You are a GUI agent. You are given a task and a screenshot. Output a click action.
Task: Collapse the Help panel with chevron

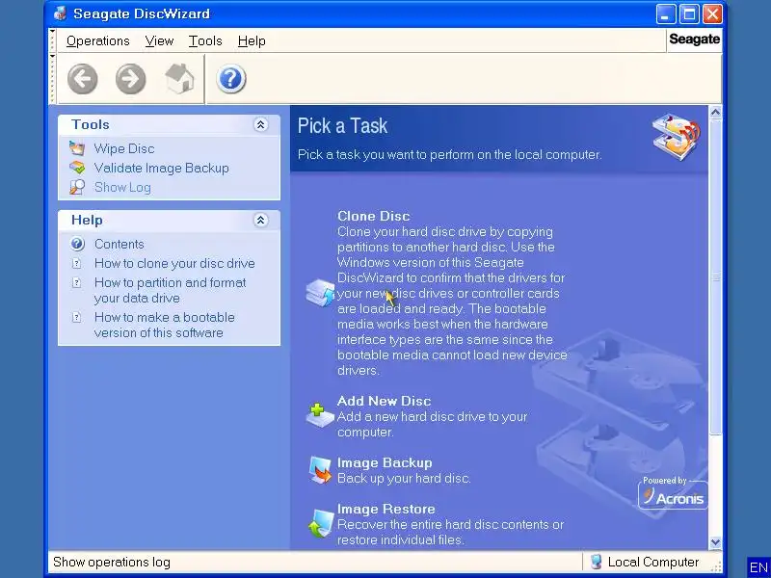coord(260,220)
